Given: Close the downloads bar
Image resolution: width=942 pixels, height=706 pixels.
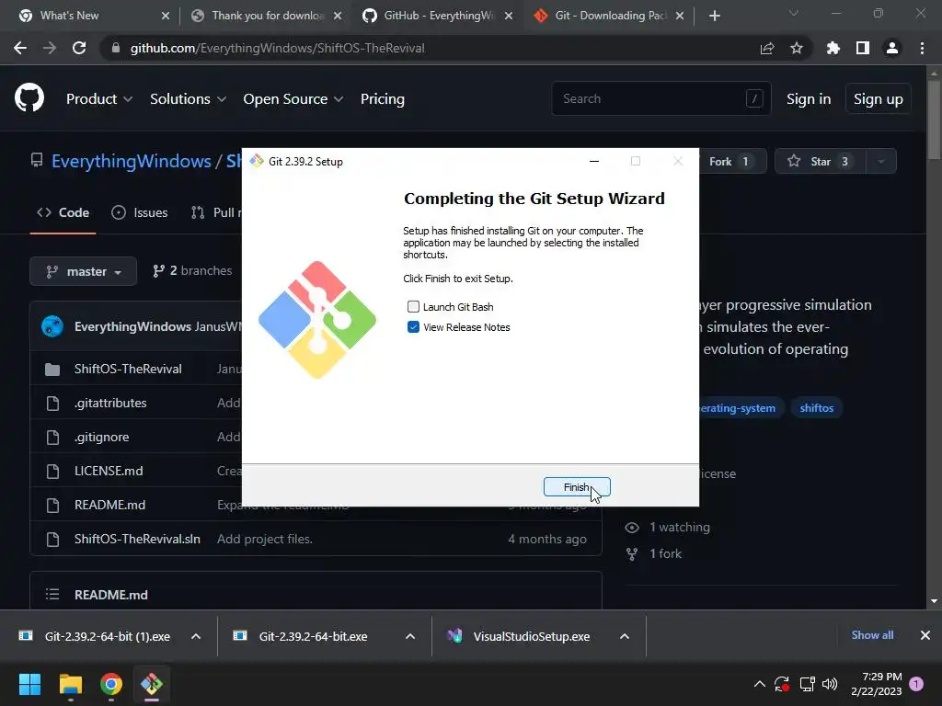Looking at the screenshot, I should pos(925,635).
